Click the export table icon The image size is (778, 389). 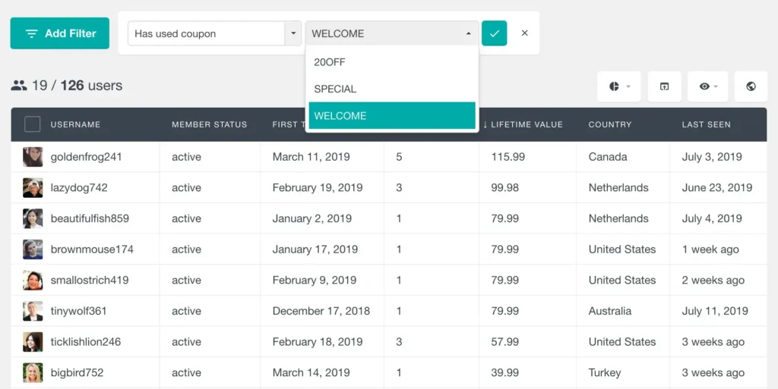pyautogui.click(x=664, y=86)
